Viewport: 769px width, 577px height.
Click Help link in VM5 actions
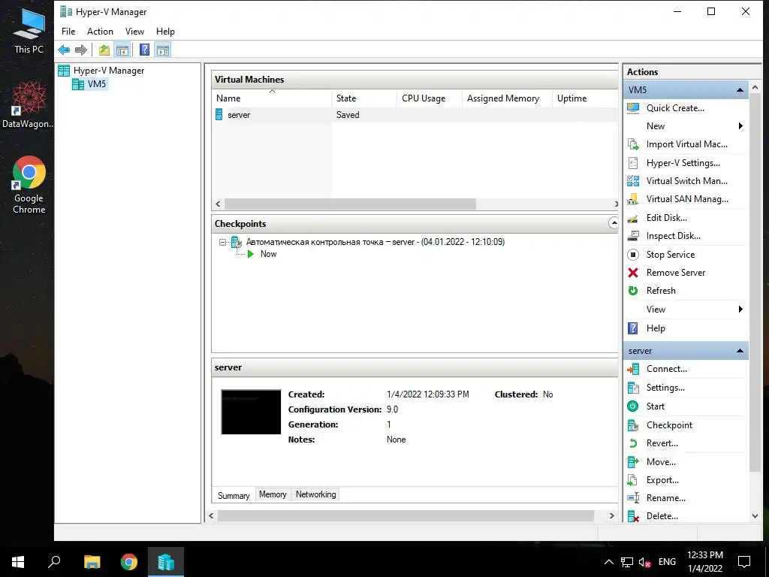[x=655, y=328]
